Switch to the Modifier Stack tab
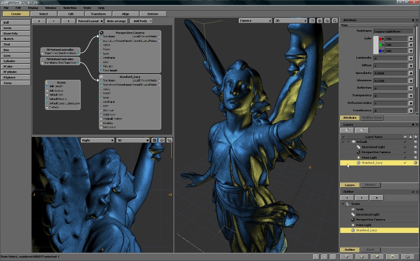The height and width of the screenshot is (261, 420). (371, 118)
